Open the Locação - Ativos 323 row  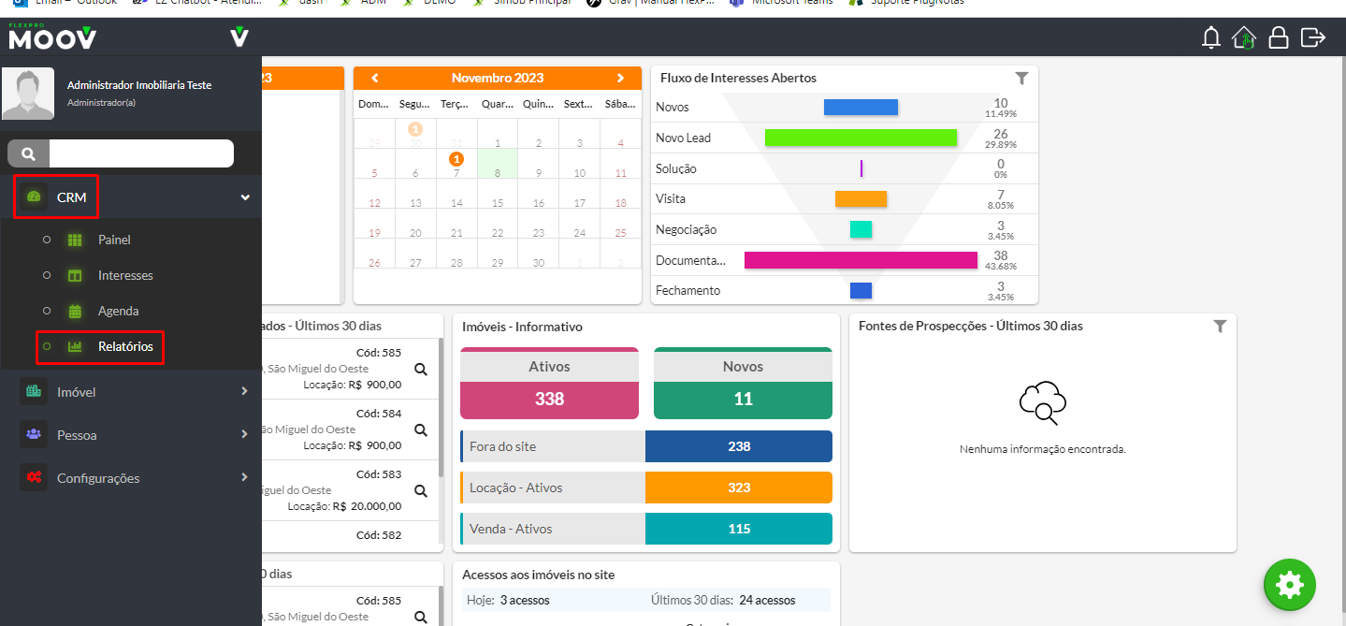pos(646,488)
